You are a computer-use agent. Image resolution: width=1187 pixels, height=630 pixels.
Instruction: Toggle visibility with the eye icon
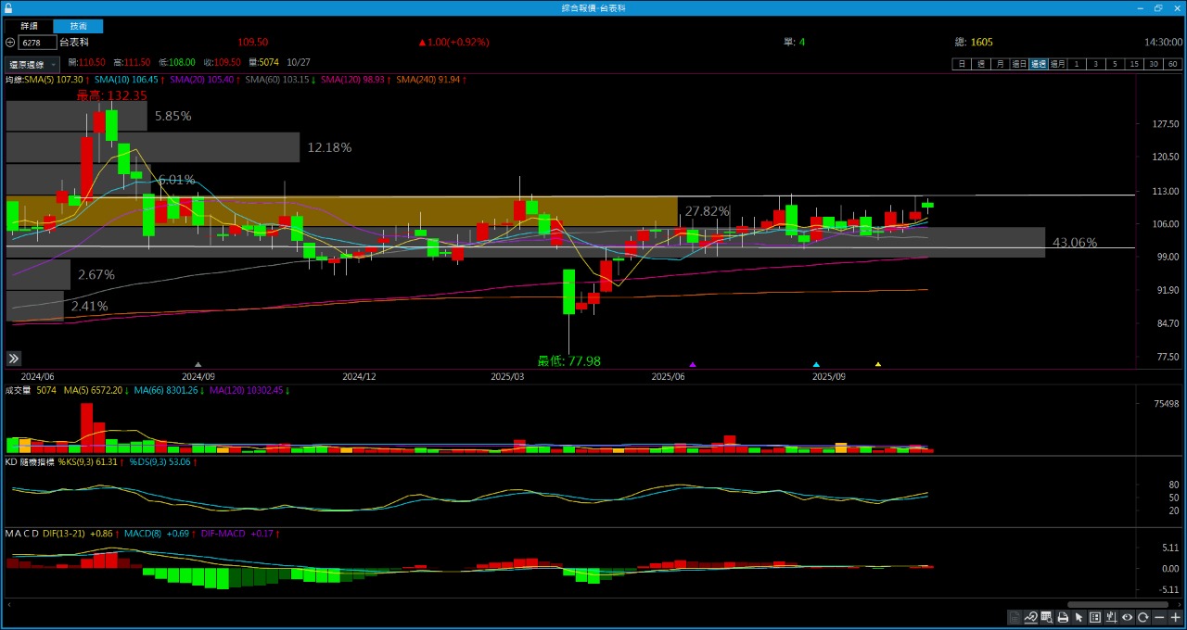(x=1128, y=617)
